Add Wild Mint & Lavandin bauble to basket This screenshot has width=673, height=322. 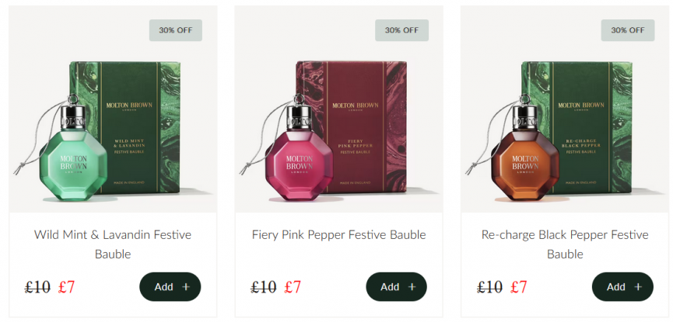[x=170, y=287]
